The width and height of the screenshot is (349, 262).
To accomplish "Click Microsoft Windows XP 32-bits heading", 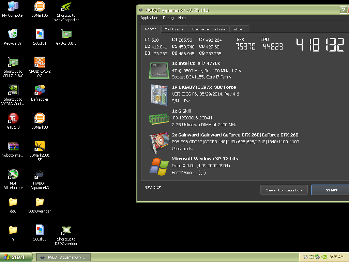I will [205, 159].
